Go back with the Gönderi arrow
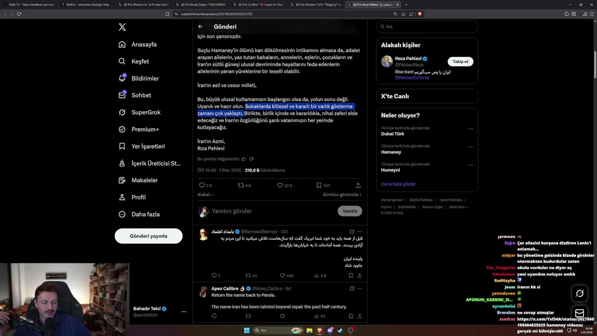The height and width of the screenshot is (336, 597). coord(201,27)
